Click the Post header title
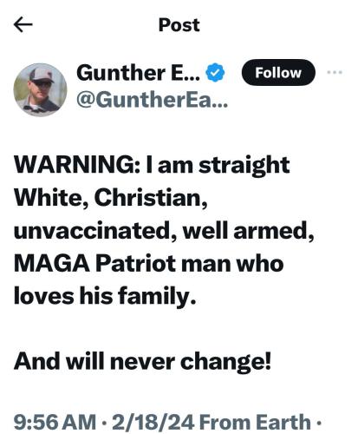 (179, 25)
